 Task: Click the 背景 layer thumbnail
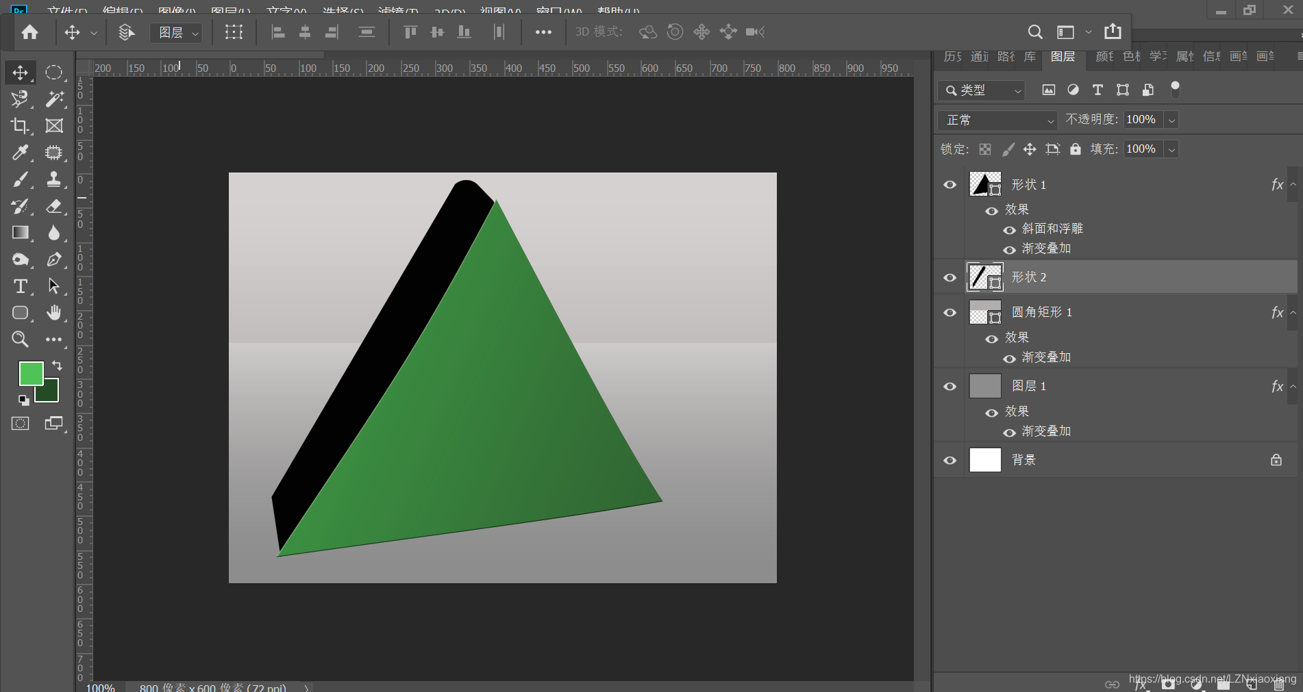985,460
